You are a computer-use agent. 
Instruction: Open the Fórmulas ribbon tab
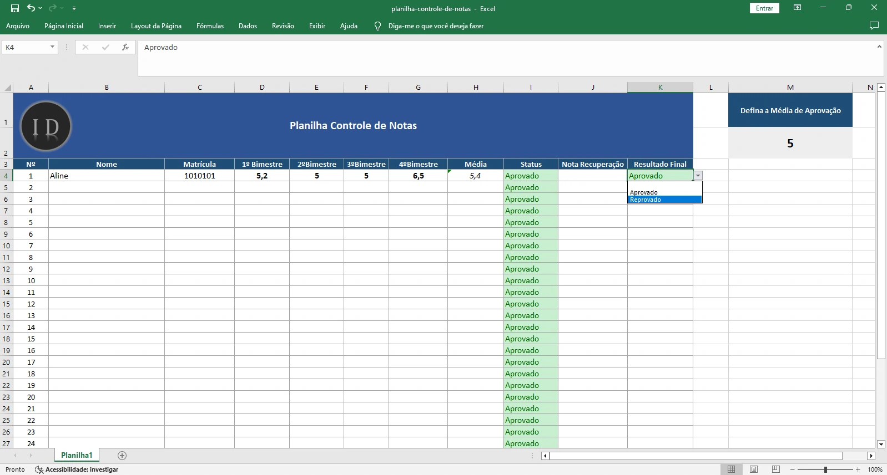210,26
